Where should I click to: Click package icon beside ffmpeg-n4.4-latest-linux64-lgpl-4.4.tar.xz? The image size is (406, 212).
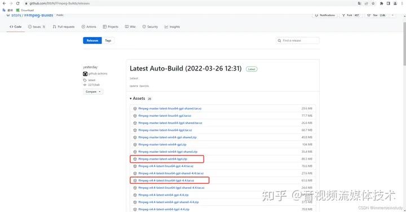coord(135,180)
